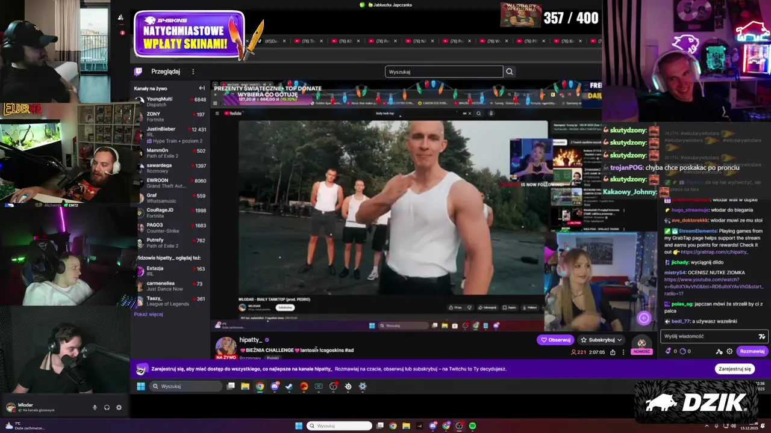The height and width of the screenshot is (433, 771).
Task: Click the round purple play icon on webcam
Action: [x=643, y=318]
